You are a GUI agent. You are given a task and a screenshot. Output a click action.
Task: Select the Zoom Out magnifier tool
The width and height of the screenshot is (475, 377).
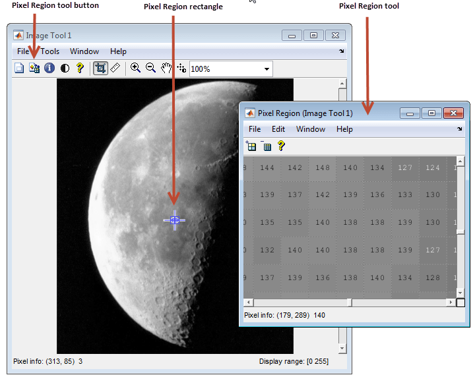point(150,68)
